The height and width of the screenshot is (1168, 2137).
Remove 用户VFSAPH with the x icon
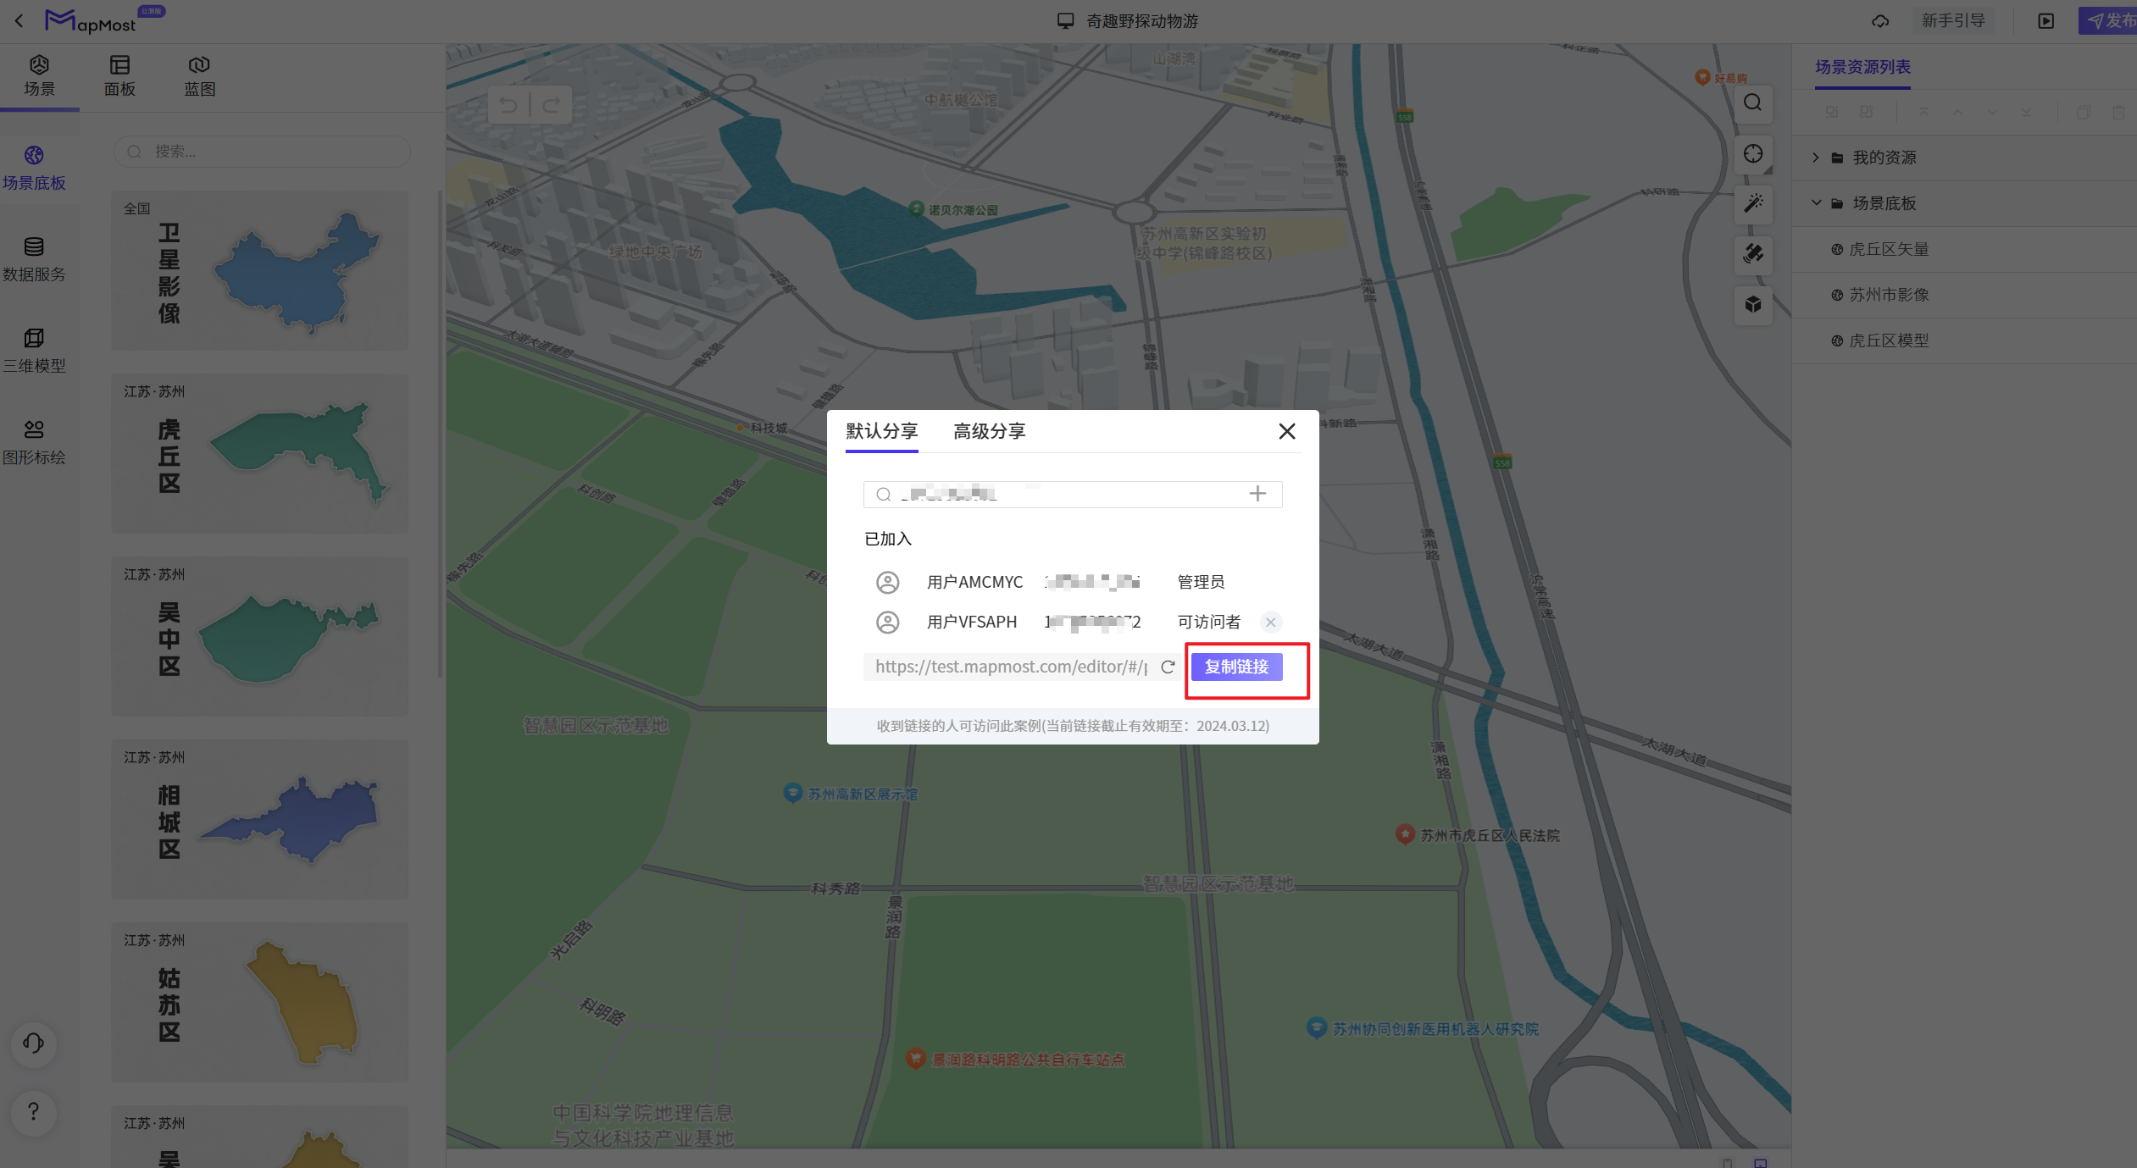(1270, 623)
